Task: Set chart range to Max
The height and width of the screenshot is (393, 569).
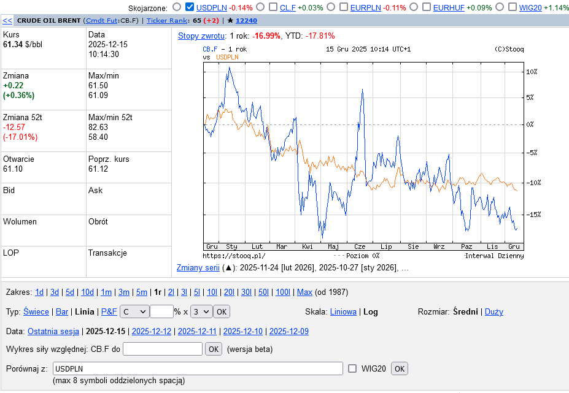Action: [x=304, y=292]
